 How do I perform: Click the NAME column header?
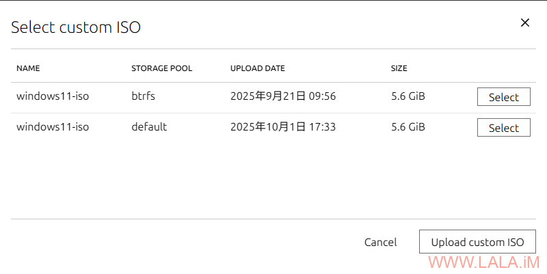click(29, 68)
